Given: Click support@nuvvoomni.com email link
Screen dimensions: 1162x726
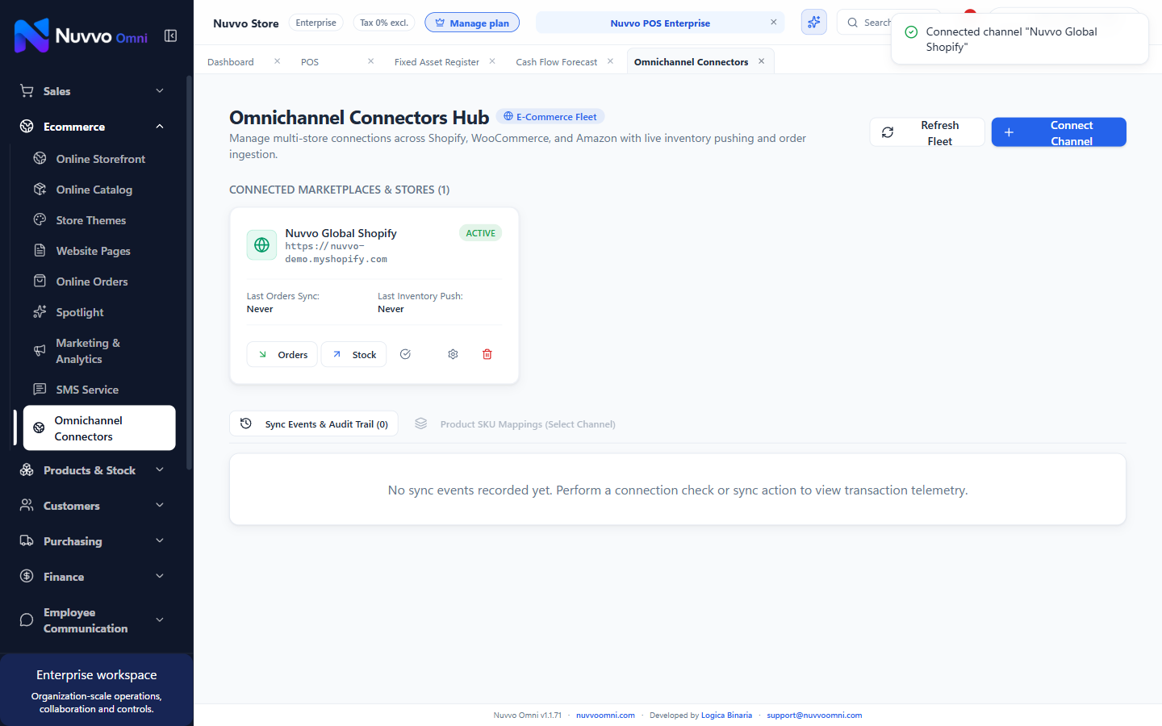Looking at the screenshot, I should tap(814, 716).
